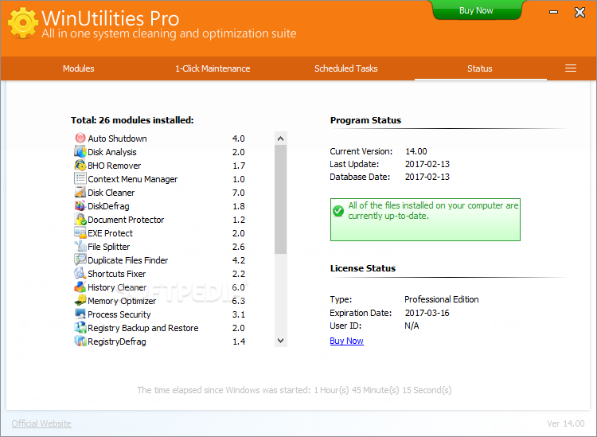Screen dimensions: 597x437
Task: Click the Expiration Date 2017-03-16 value
Action: tap(427, 313)
